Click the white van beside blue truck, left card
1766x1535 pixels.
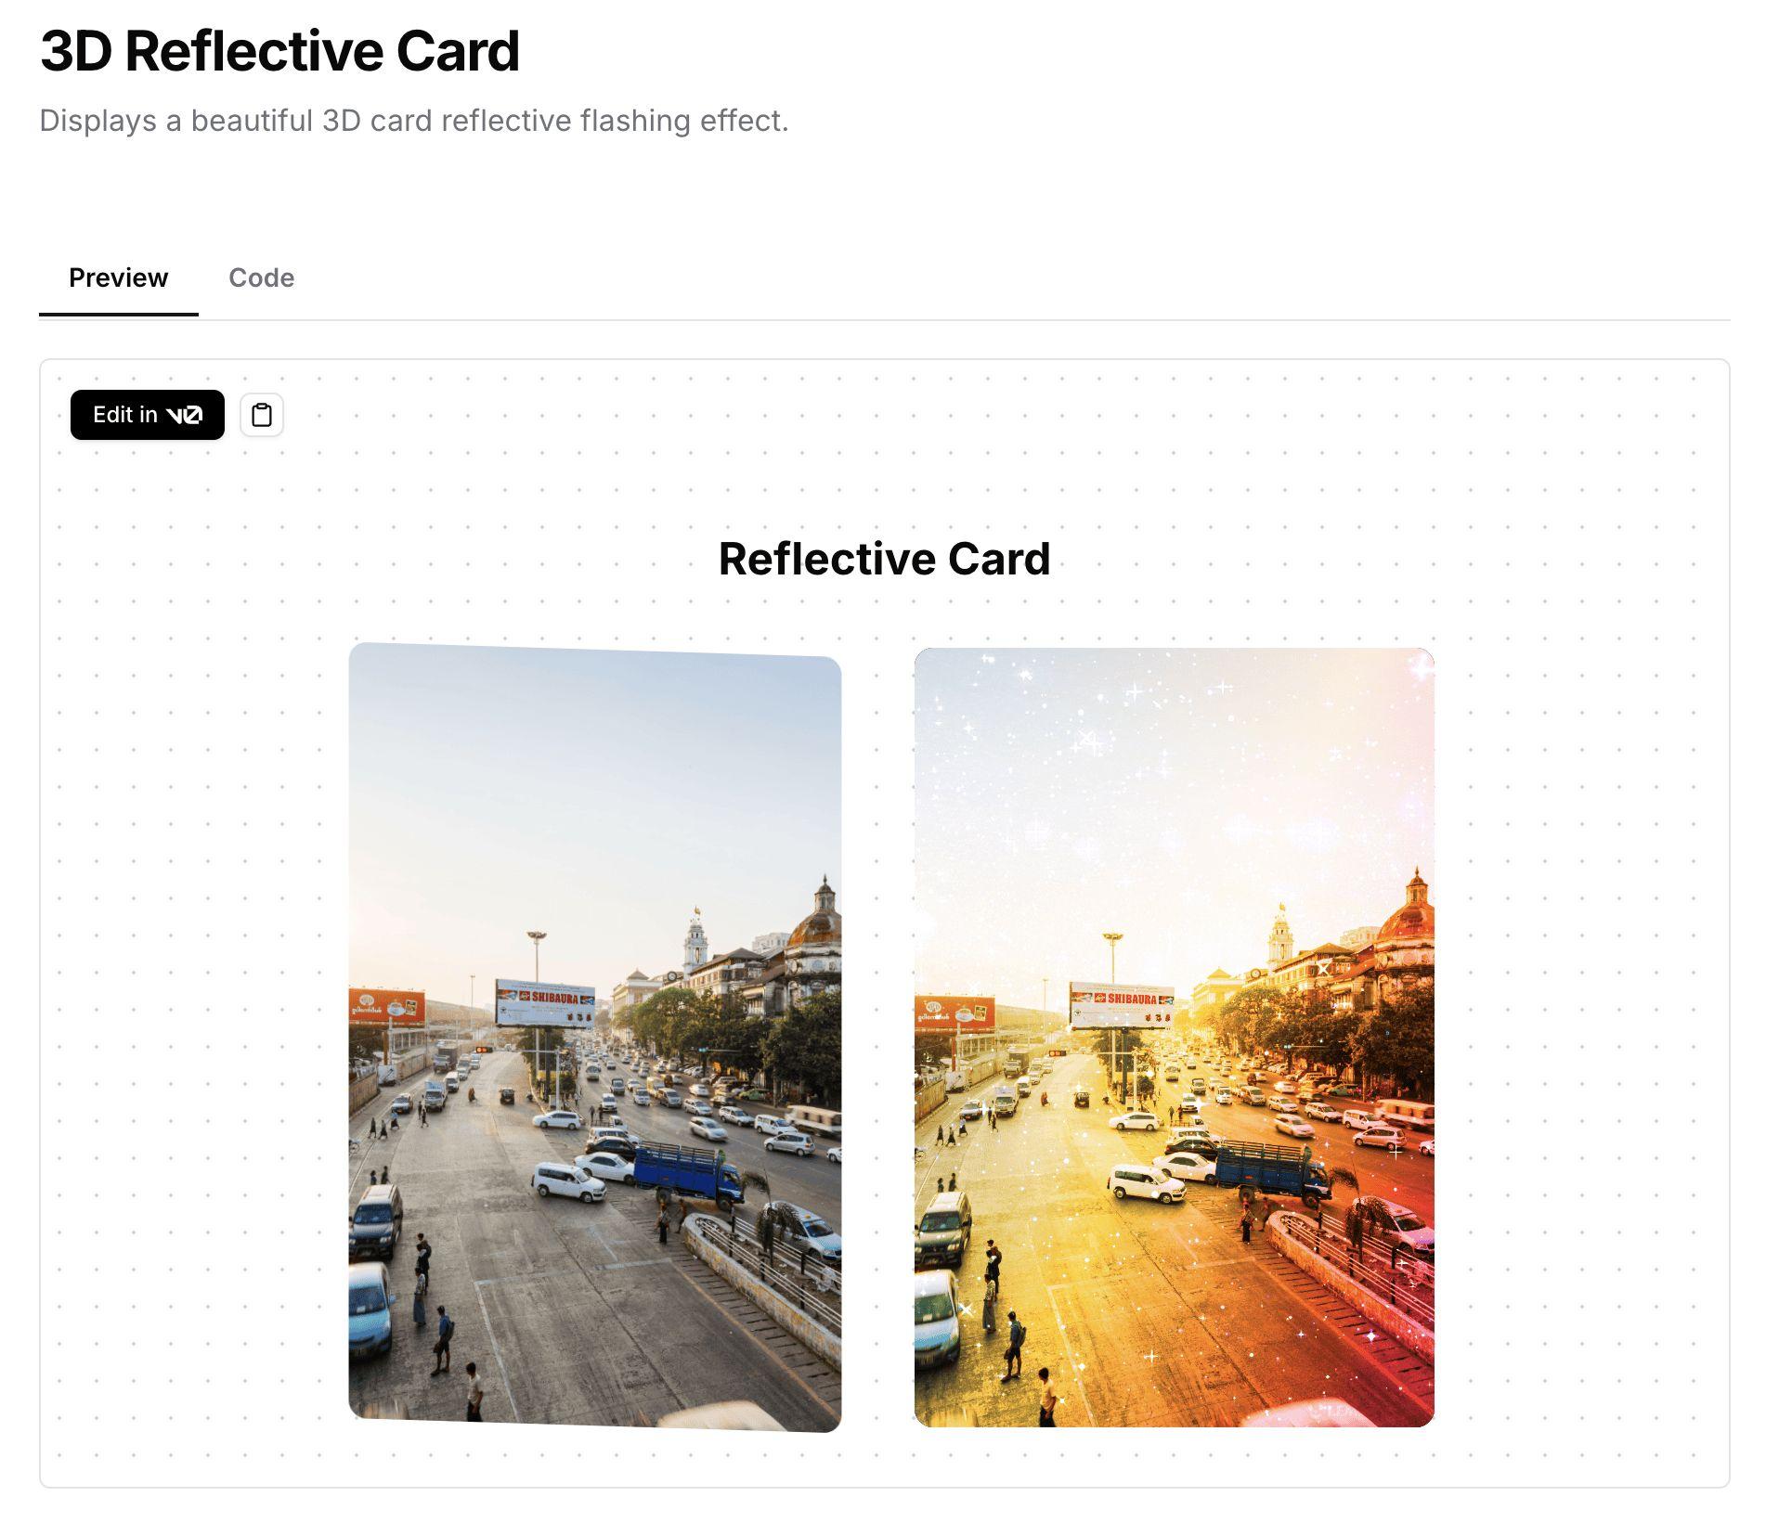[568, 1181]
